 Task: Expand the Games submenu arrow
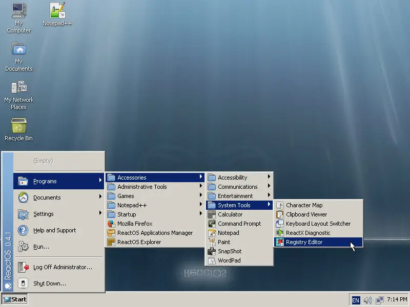(x=200, y=195)
